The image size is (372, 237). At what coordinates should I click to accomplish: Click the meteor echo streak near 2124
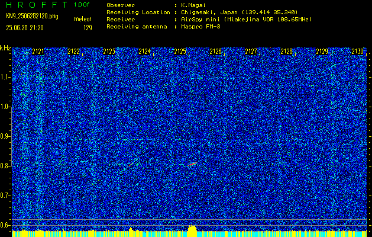[x=132, y=164]
